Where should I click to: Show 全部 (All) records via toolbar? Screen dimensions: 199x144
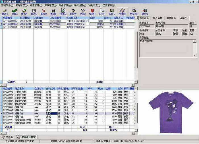click(14, 12)
